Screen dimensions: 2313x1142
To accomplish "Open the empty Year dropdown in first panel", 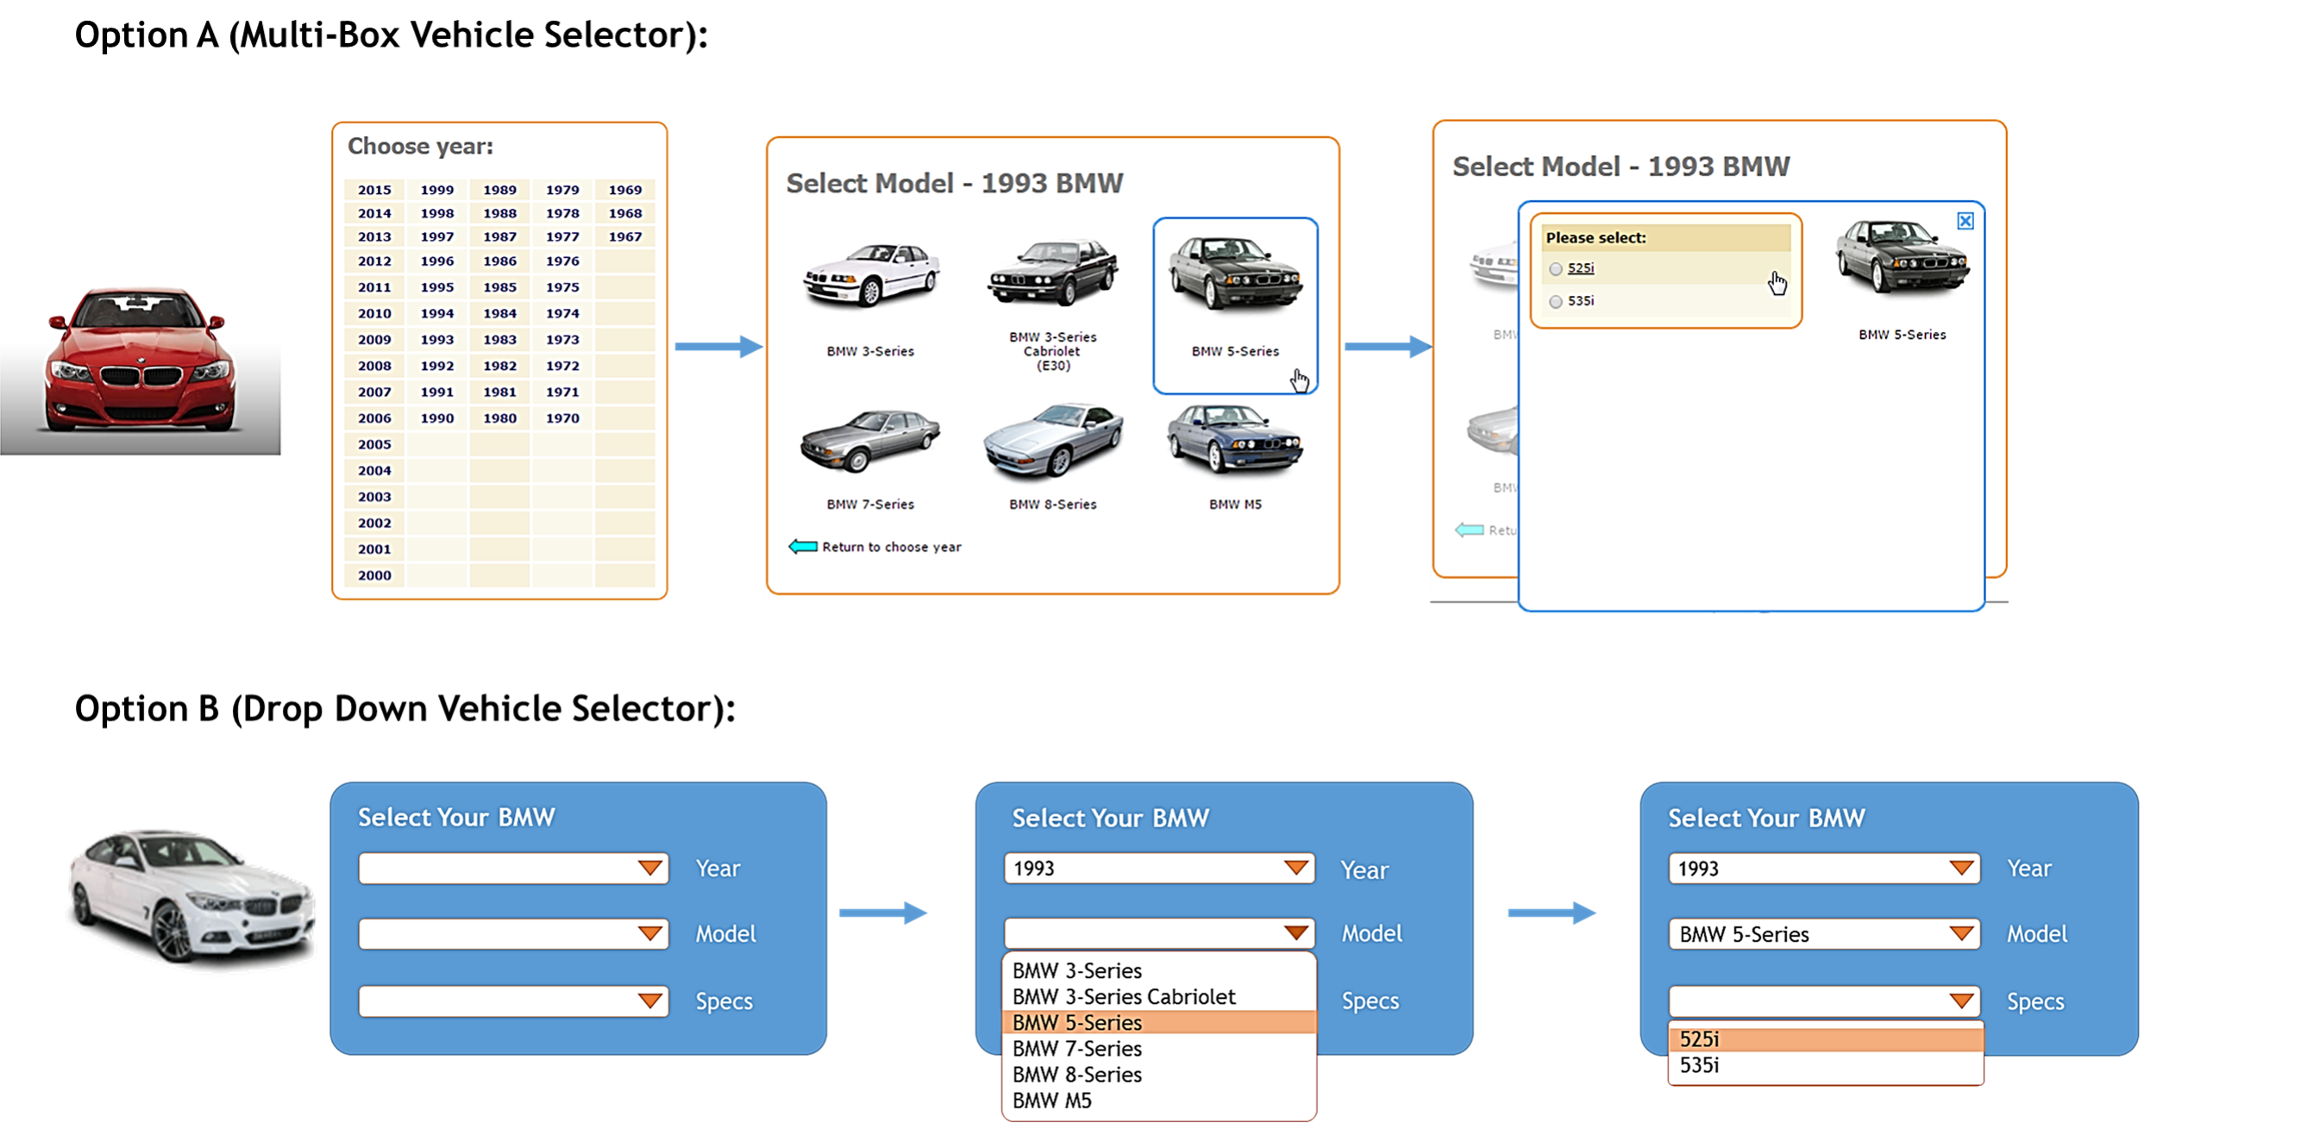I will coord(514,869).
